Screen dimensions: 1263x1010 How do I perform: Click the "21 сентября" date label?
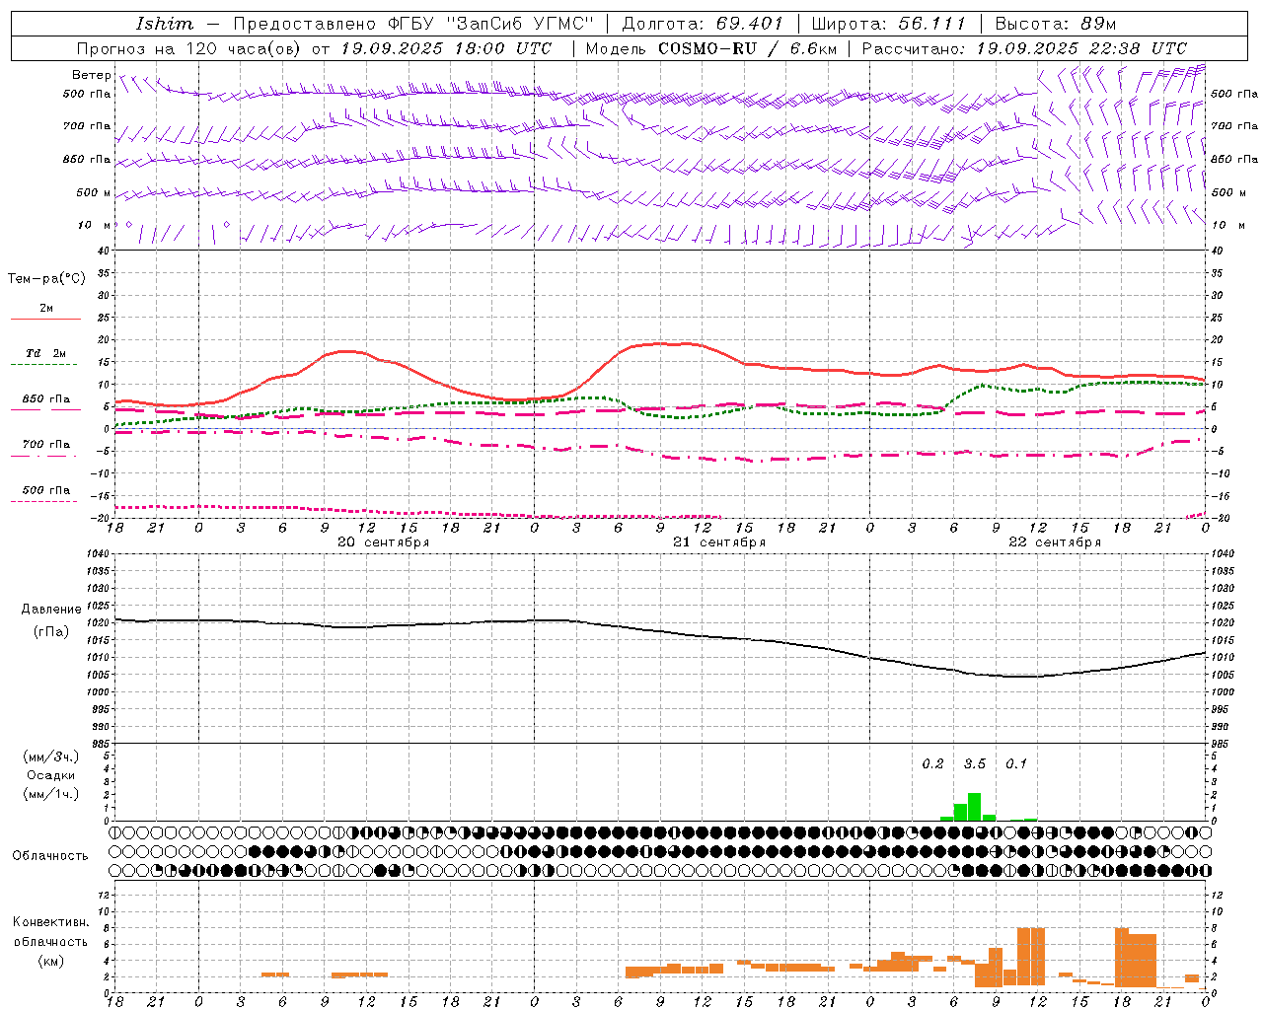coord(718,542)
